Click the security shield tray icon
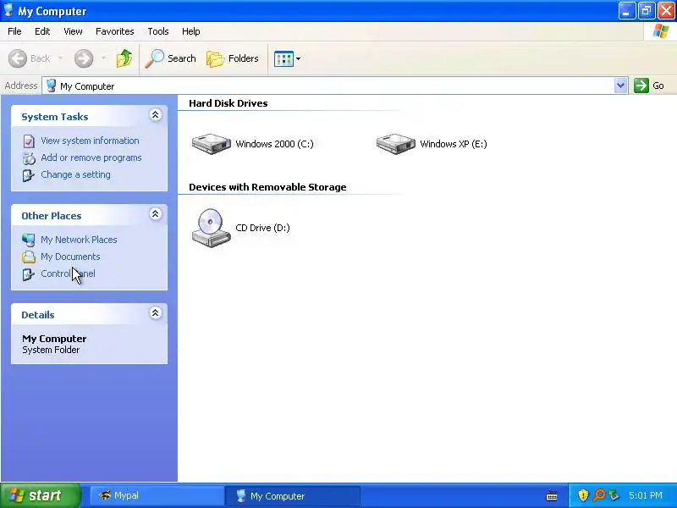The image size is (677, 508). [x=583, y=495]
